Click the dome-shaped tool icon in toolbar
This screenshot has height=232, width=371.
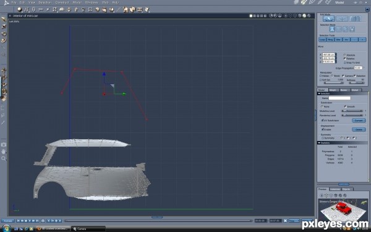(62, 9)
